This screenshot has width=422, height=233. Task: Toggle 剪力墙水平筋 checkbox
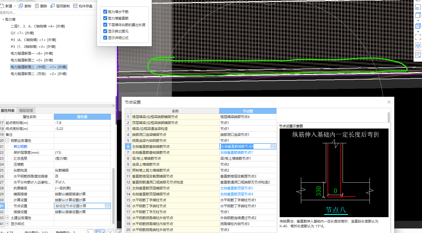pyautogui.click(x=105, y=12)
